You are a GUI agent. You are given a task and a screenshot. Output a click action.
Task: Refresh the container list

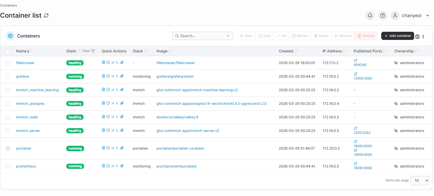click(x=46, y=15)
